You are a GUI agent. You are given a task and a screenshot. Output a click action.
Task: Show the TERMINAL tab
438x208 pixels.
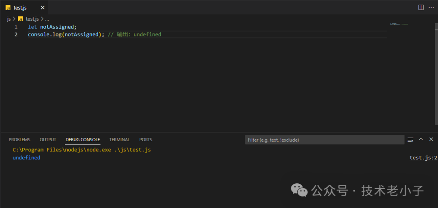coord(120,140)
